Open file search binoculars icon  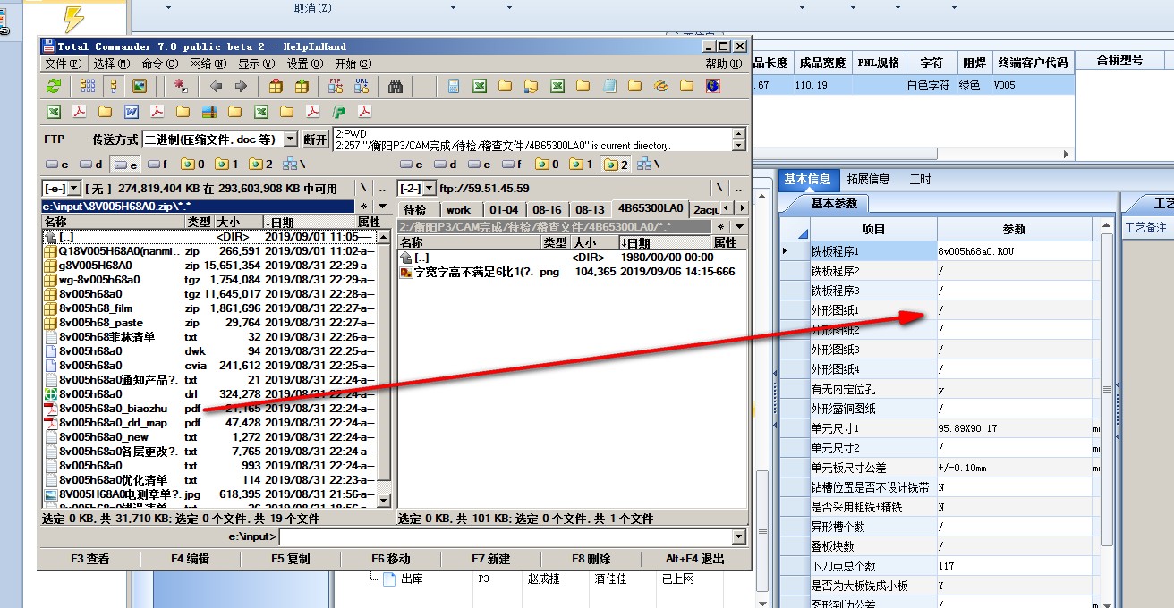395,86
